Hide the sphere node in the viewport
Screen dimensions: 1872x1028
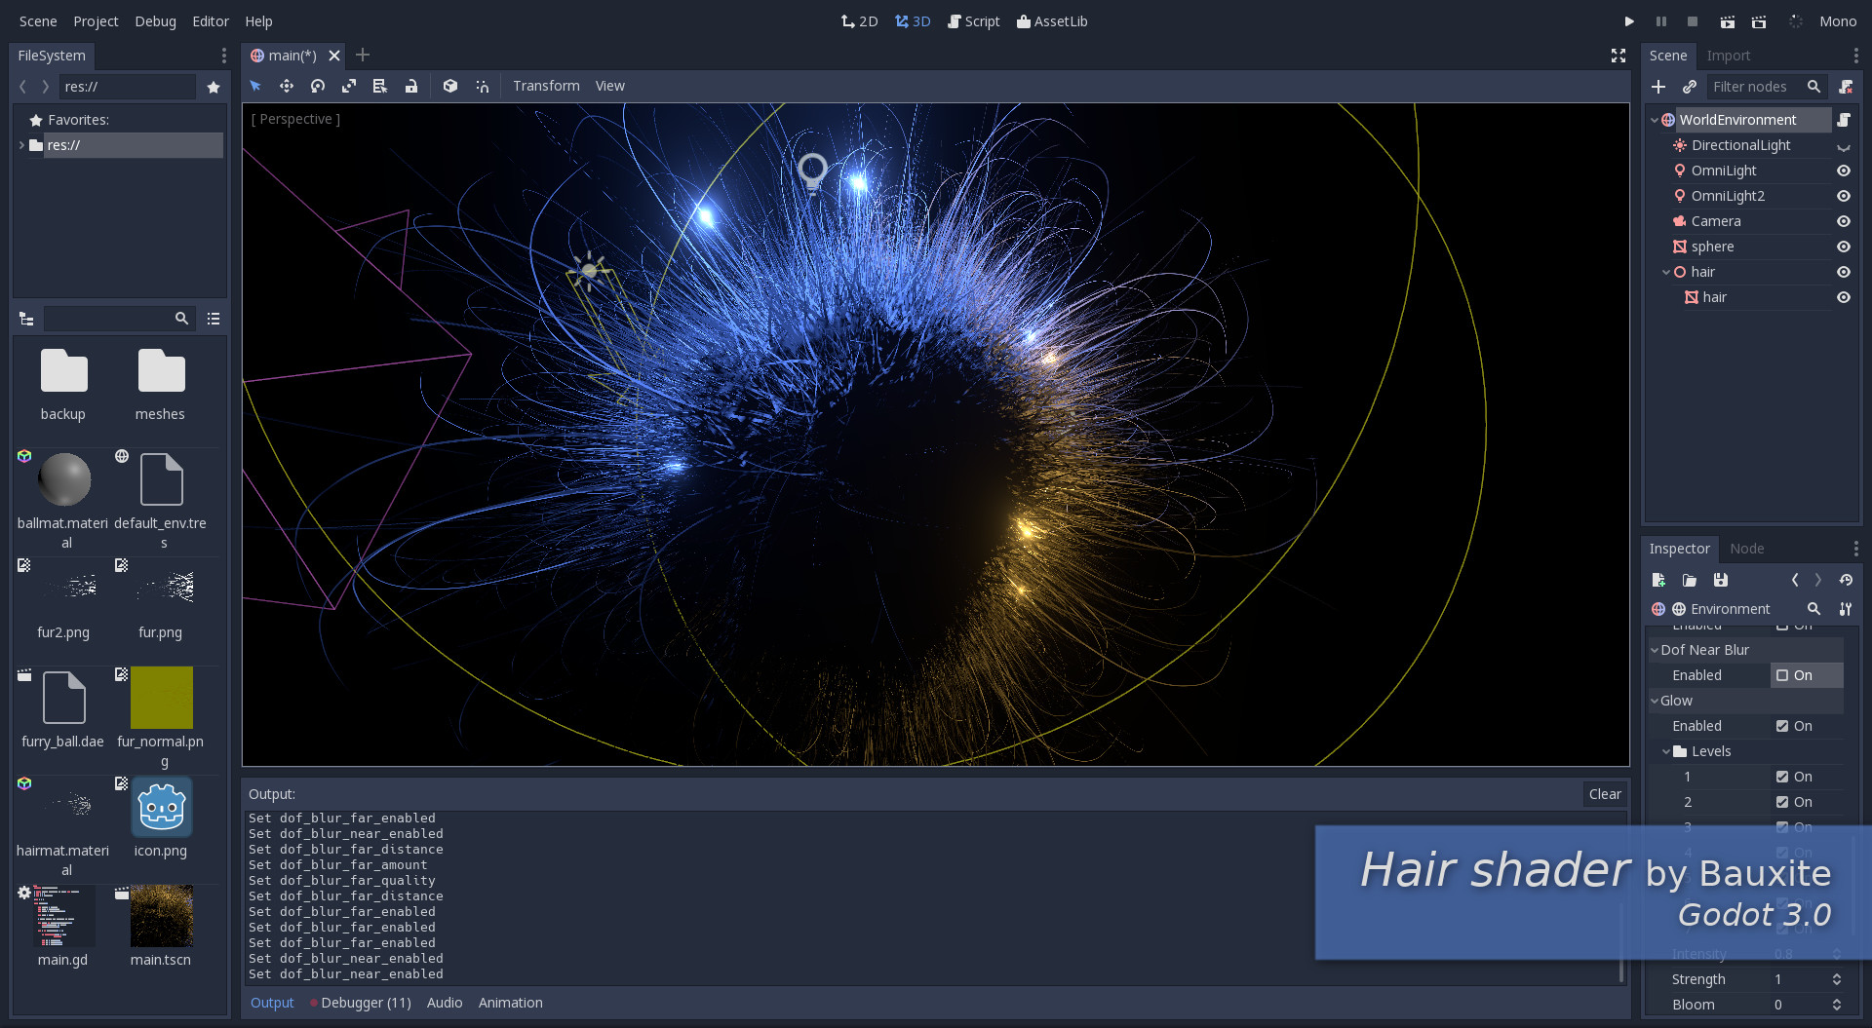(x=1843, y=247)
